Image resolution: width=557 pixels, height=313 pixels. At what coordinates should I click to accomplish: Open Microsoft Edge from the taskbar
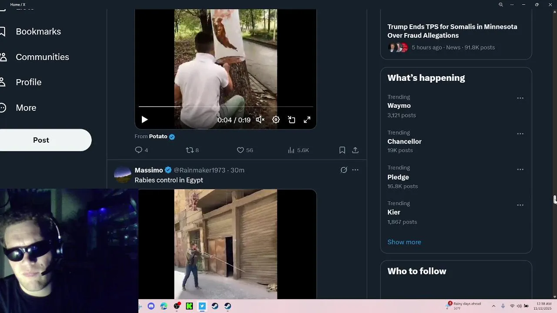(x=164, y=306)
